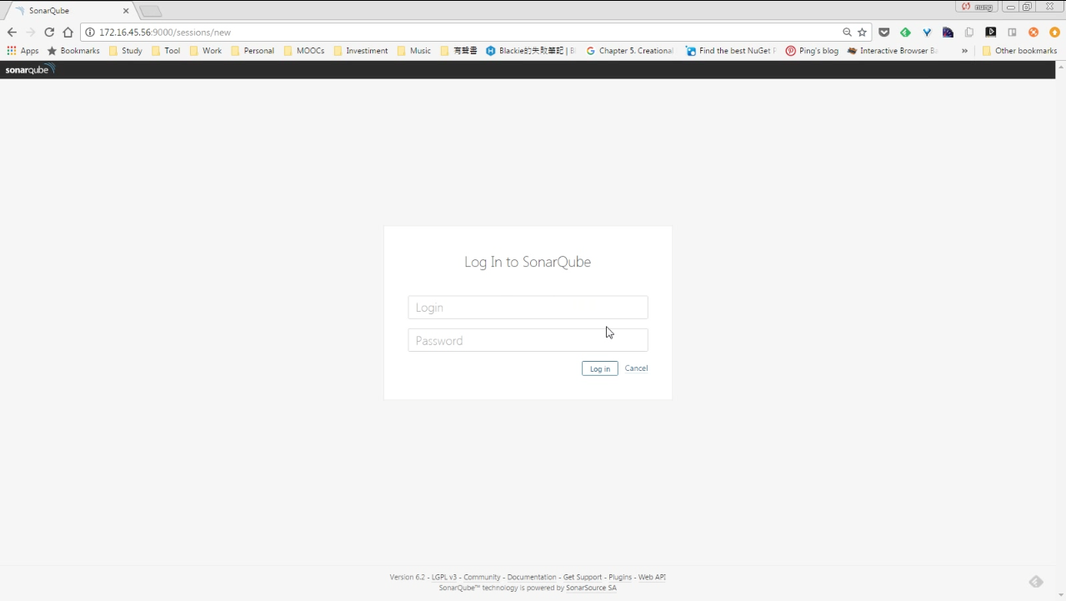This screenshot has width=1066, height=601.
Task: Open the Other bookmarks folder
Action: [1019, 51]
